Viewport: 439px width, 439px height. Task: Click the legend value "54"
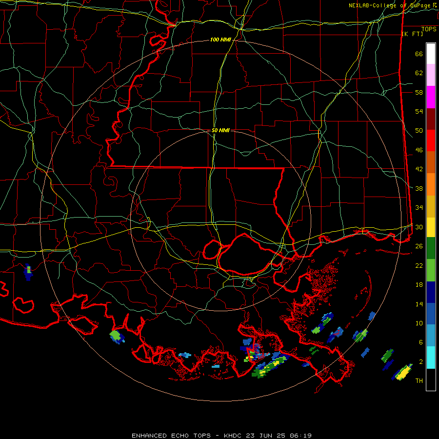[x=419, y=111]
